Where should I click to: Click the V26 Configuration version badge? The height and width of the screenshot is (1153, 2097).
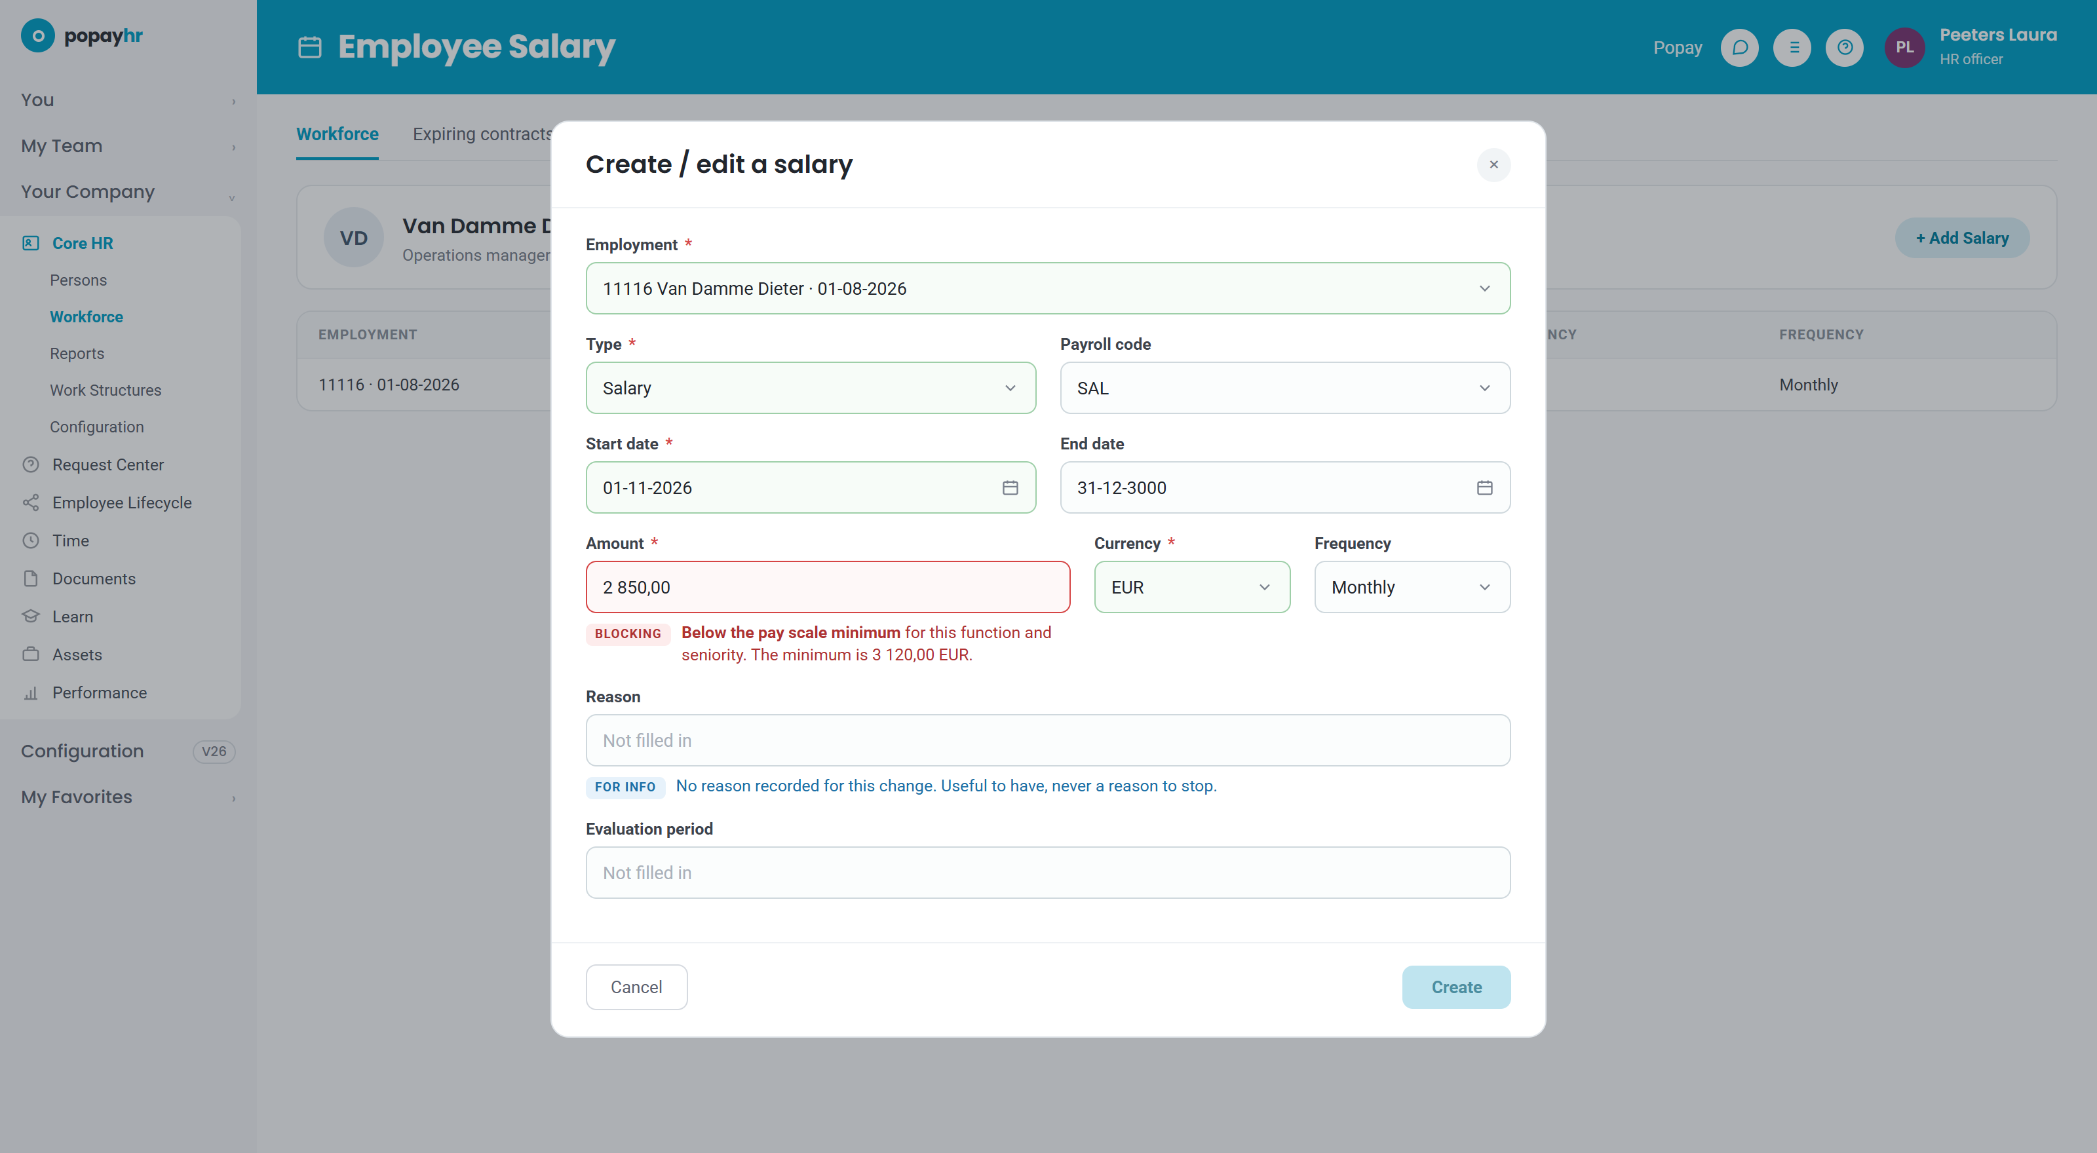click(214, 752)
